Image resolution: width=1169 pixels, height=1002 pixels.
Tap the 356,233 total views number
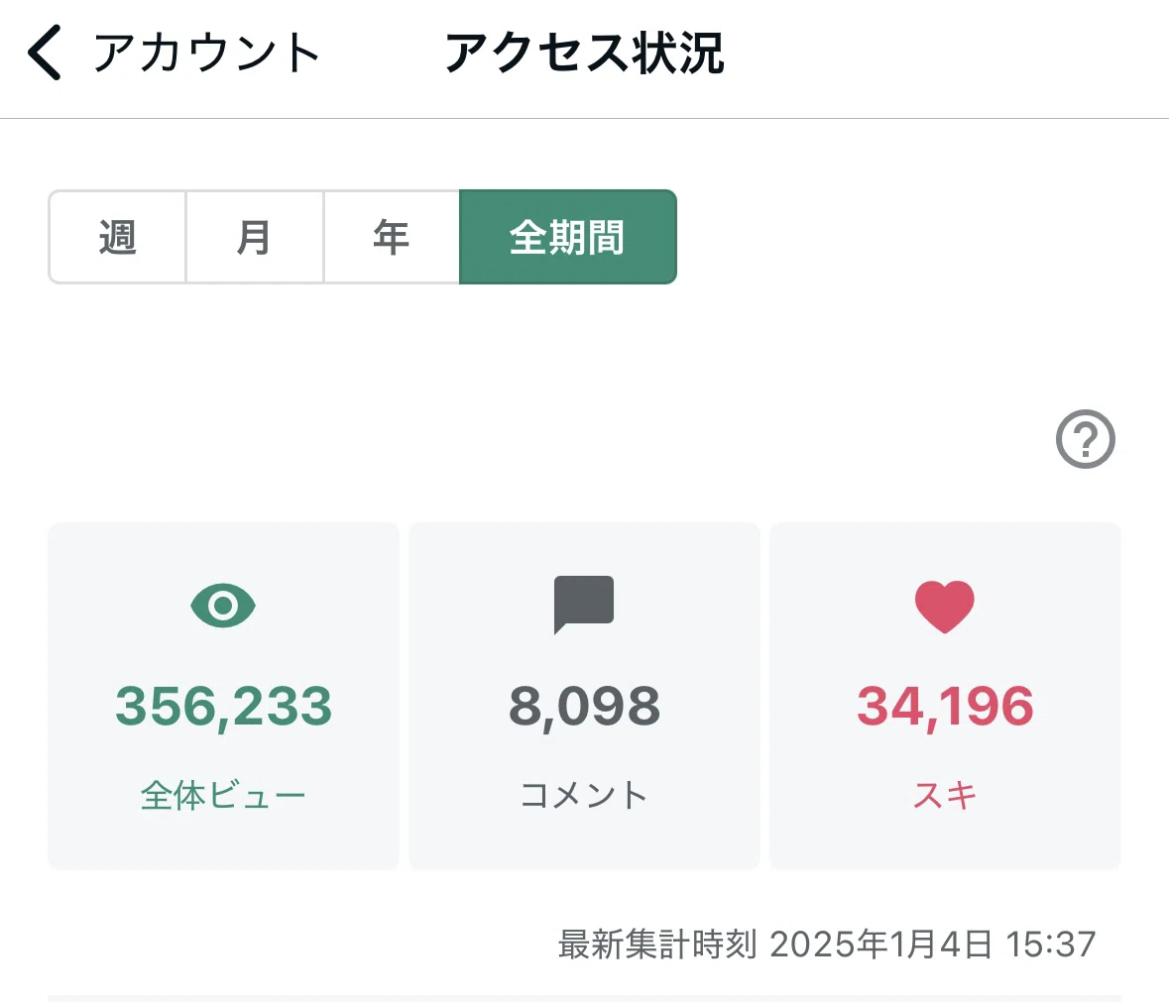click(223, 707)
